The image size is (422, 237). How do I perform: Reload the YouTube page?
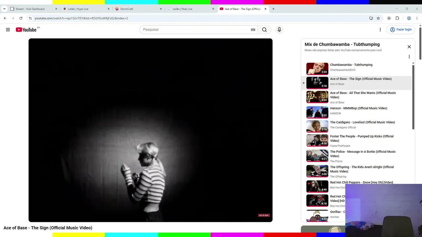click(21, 18)
